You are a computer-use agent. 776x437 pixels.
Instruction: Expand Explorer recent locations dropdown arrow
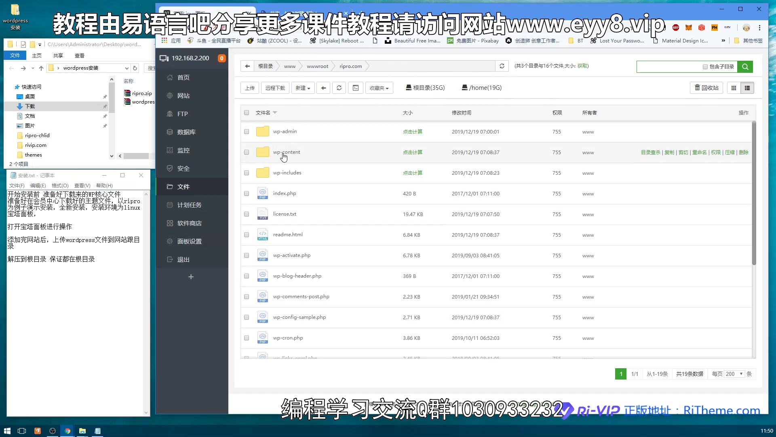(x=33, y=68)
